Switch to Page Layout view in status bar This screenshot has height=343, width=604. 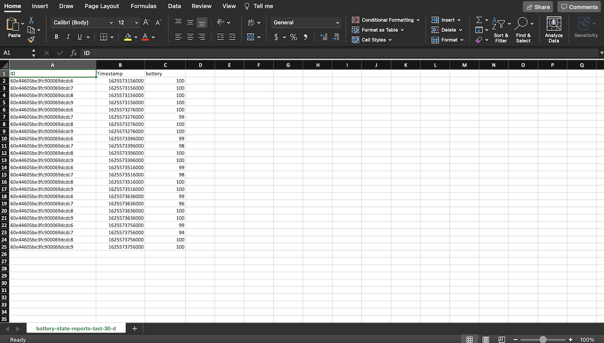tap(486, 339)
